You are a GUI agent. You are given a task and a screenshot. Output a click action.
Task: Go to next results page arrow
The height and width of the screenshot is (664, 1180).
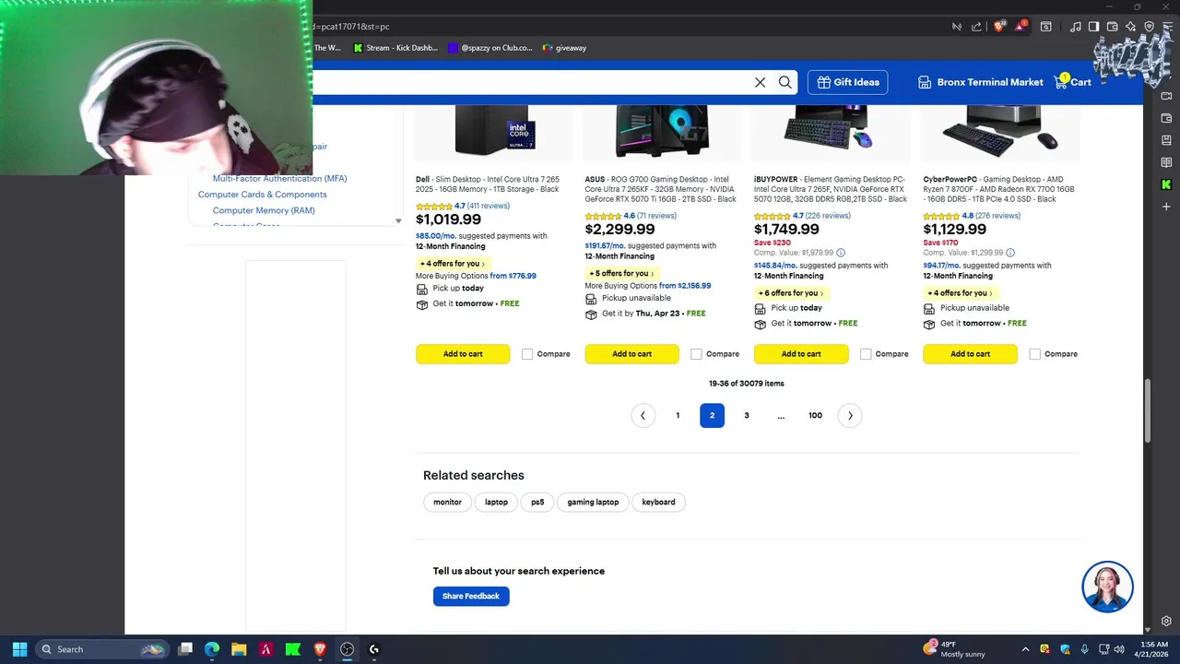[x=850, y=416]
